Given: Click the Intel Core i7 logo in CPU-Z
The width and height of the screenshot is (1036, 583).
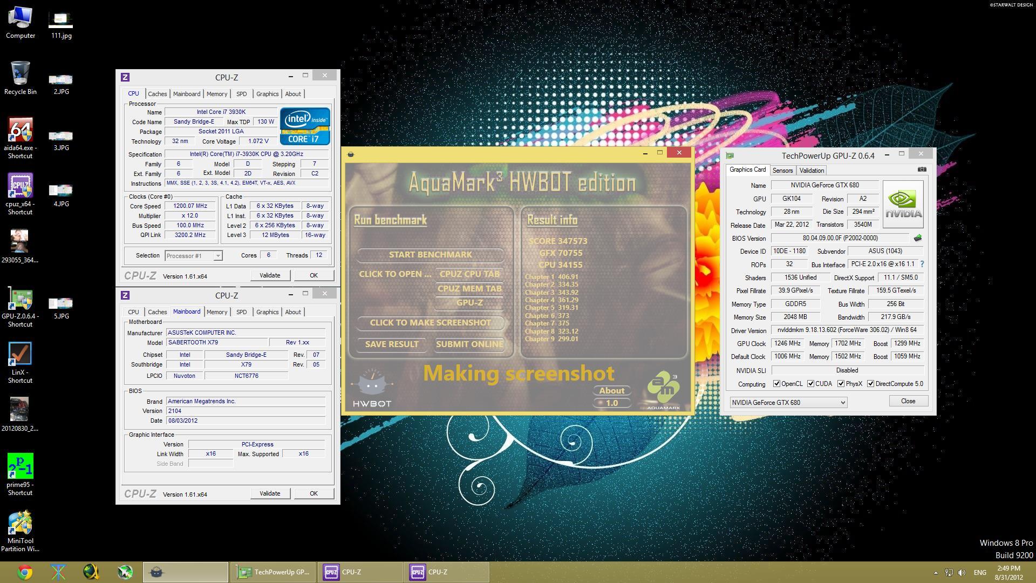Looking at the screenshot, I should click(x=305, y=125).
